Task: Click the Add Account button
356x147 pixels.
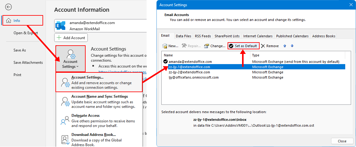Action: click(x=71, y=38)
